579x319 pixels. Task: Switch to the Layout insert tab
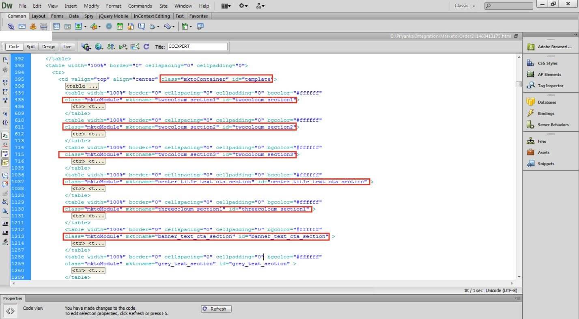click(39, 16)
